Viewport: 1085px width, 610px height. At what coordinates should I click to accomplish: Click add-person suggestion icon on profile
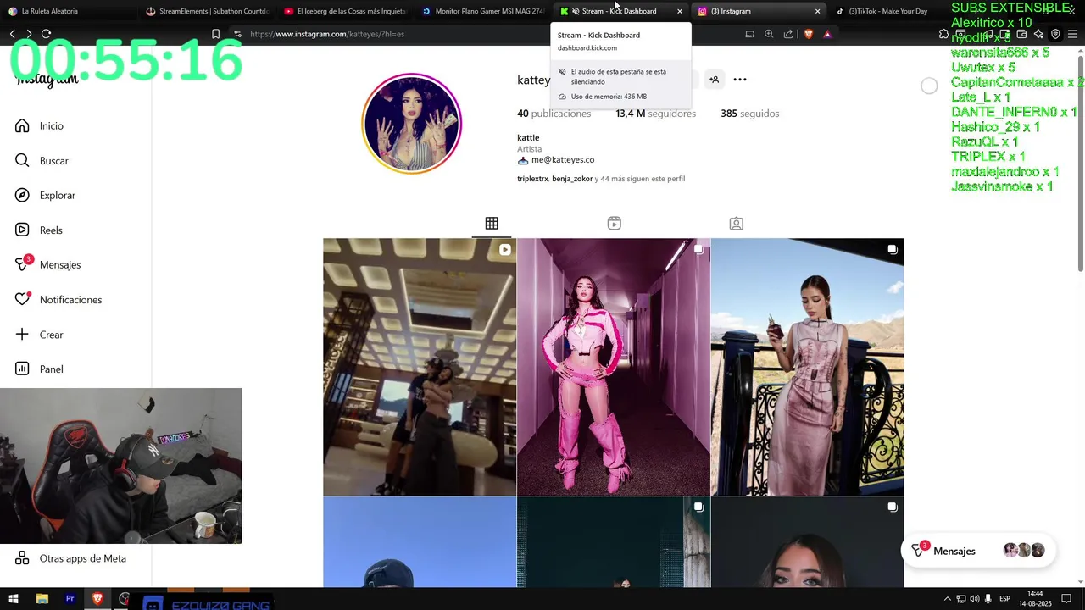coord(715,80)
